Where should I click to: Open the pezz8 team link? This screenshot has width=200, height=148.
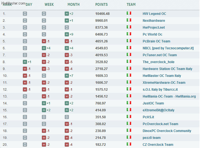[x=152, y=138]
